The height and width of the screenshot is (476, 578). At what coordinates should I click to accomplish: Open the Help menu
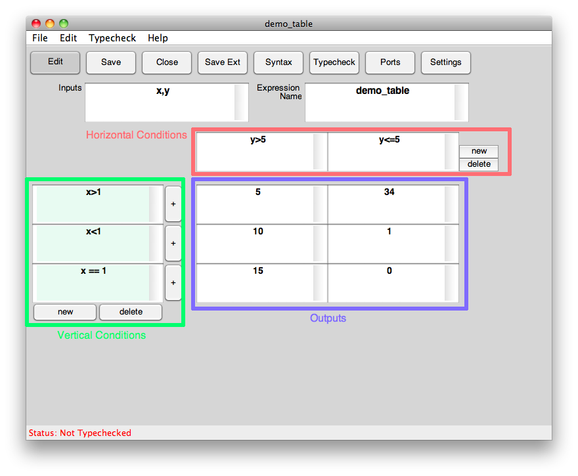click(x=158, y=38)
